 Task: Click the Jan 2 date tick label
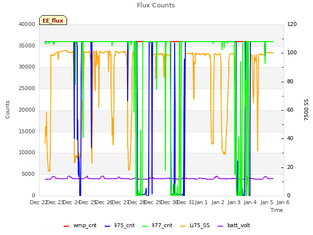[x=218, y=202]
